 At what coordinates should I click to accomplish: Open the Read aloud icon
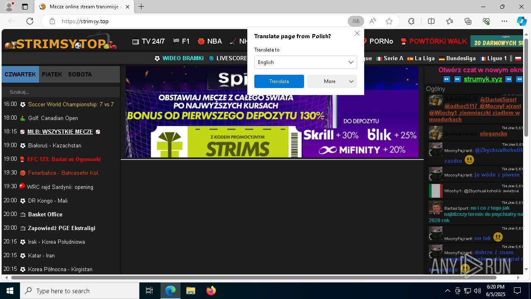click(373, 21)
